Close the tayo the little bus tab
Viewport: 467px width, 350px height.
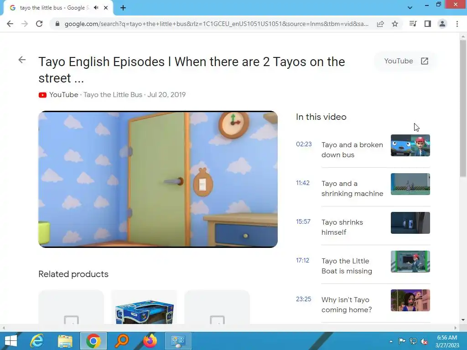106,8
